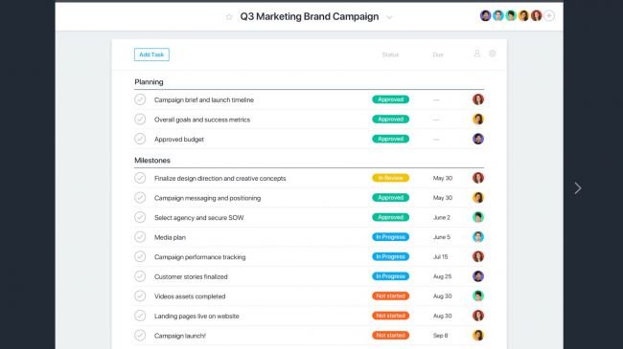Screen dimensions: 623x349
Task: Select the Planning section heading
Action: (x=149, y=82)
